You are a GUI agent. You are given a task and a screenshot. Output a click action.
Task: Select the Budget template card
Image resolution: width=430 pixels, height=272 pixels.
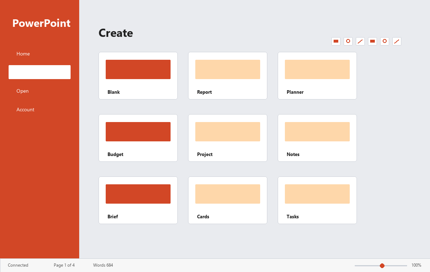coord(138,138)
